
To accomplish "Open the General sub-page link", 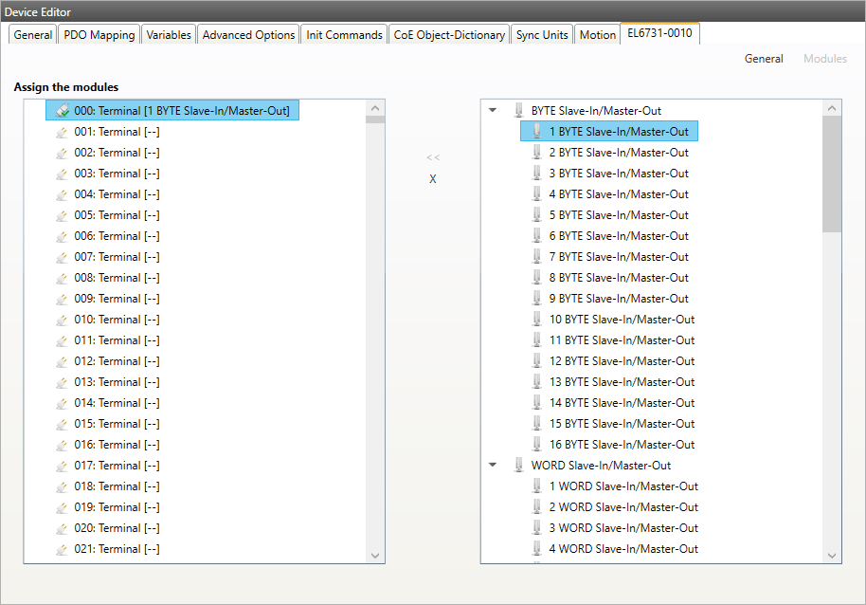I will (x=763, y=59).
